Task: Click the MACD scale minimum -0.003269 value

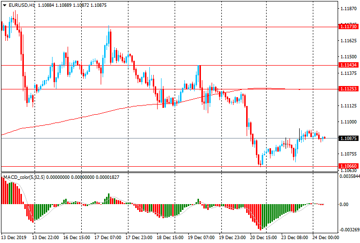Action: click(349, 230)
